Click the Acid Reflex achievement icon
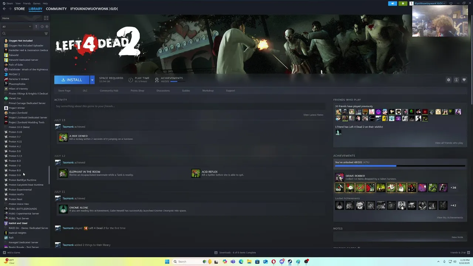473x266 pixels. coord(195,173)
